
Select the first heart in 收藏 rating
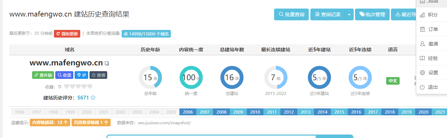(67, 87)
